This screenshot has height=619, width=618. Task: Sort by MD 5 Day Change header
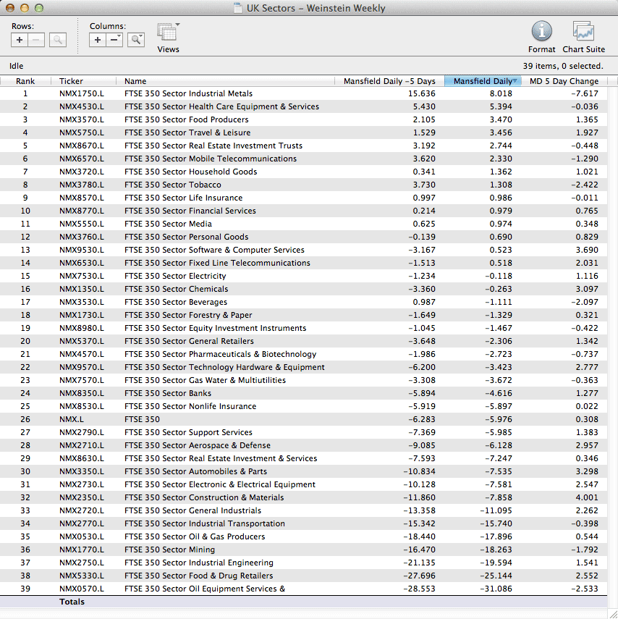tap(564, 81)
